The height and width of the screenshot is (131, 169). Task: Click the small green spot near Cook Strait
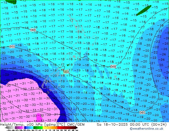click(68, 65)
